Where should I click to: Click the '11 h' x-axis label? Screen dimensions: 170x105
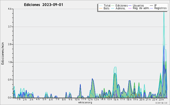(x=84, y=99)
